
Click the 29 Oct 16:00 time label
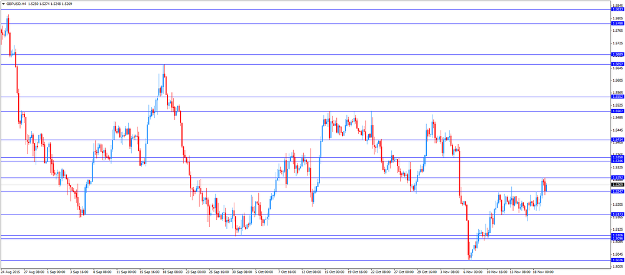(x=428, y=273)
